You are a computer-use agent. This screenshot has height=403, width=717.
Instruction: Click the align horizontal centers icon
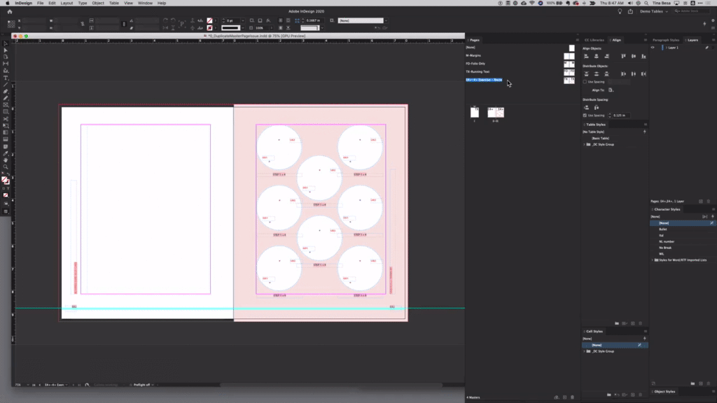596,56
